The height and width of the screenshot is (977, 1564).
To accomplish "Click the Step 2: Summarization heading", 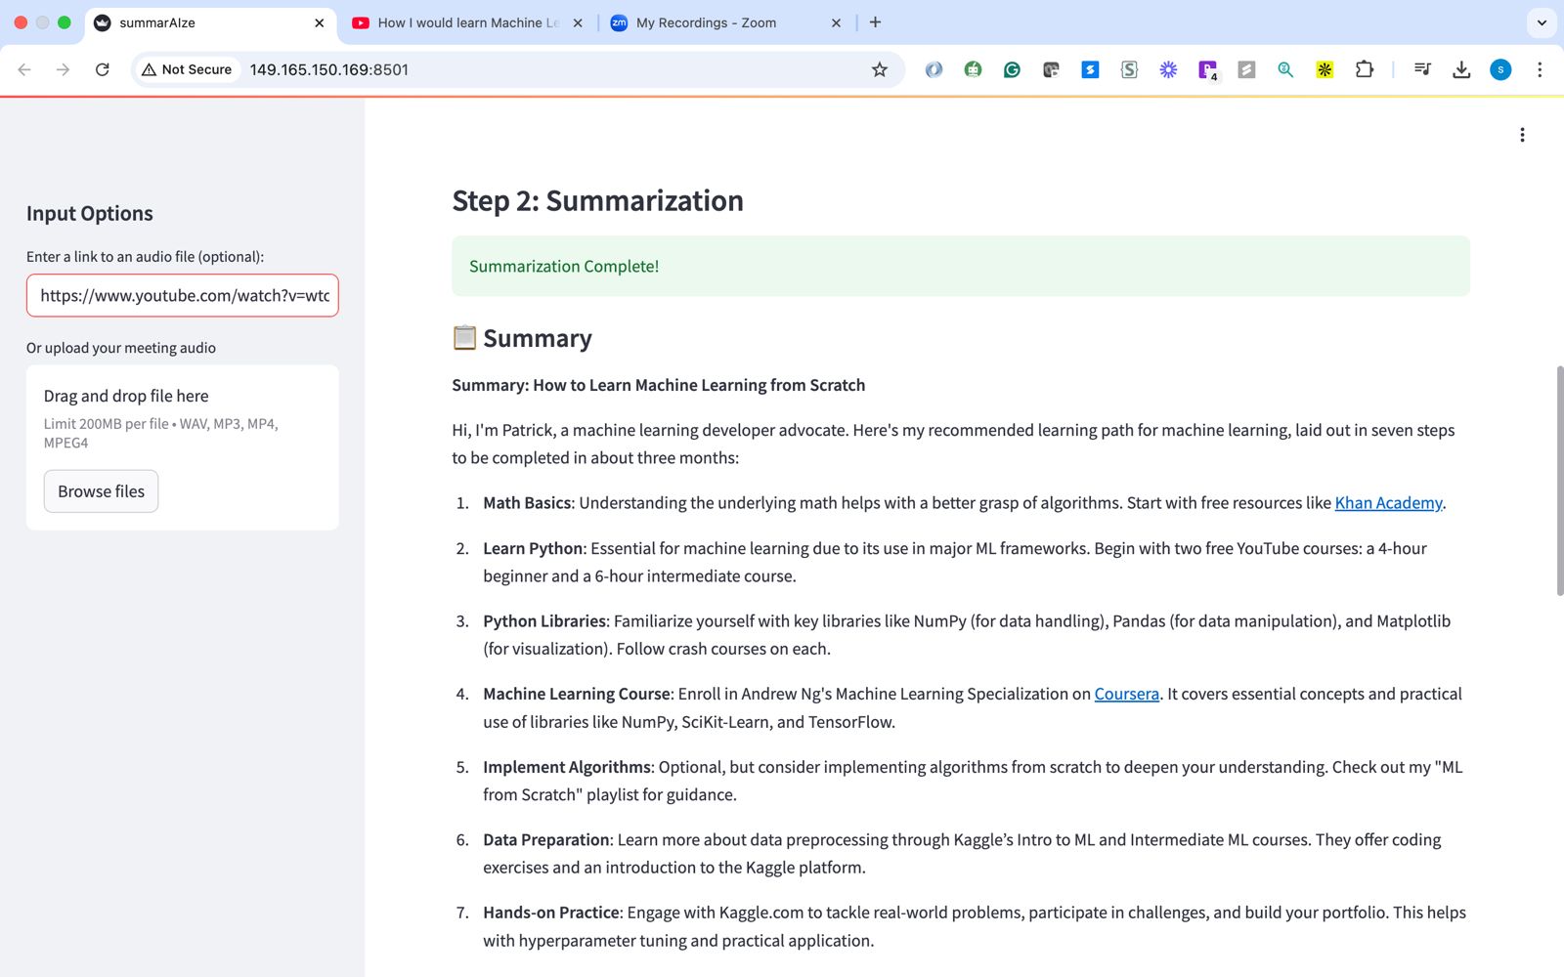I will pyautogui.click(x=597, y=200).
